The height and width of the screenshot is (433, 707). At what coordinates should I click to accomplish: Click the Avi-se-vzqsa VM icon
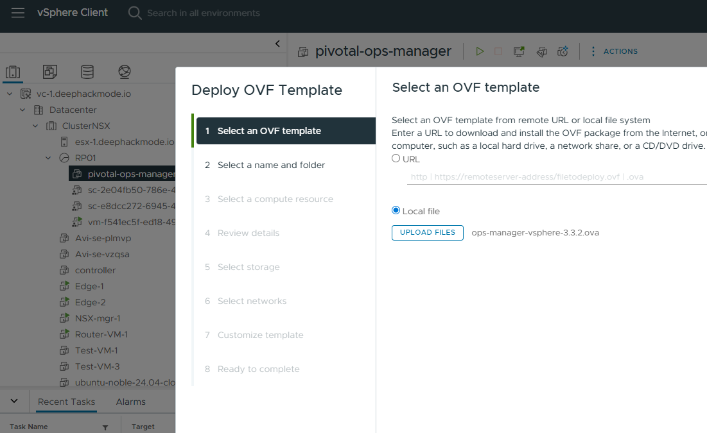tap(64, 254)
